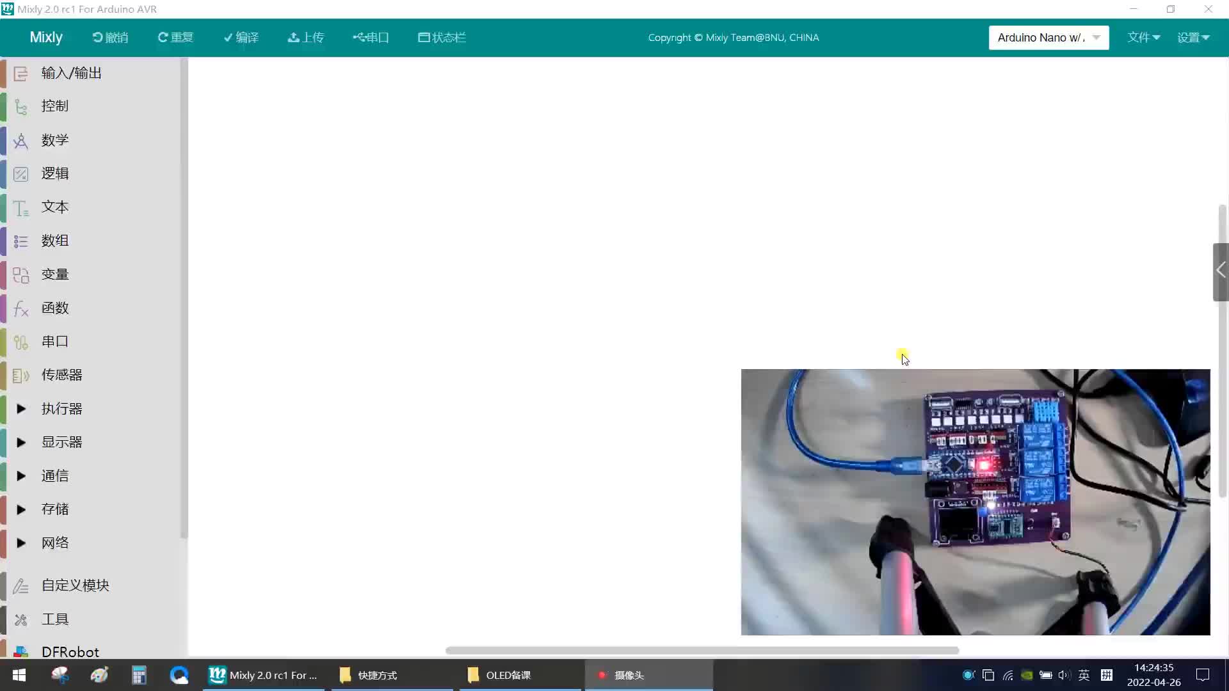Click the battery tray icon
This screenshot has height=691, width=1229.
click(x=1046, y=675)
